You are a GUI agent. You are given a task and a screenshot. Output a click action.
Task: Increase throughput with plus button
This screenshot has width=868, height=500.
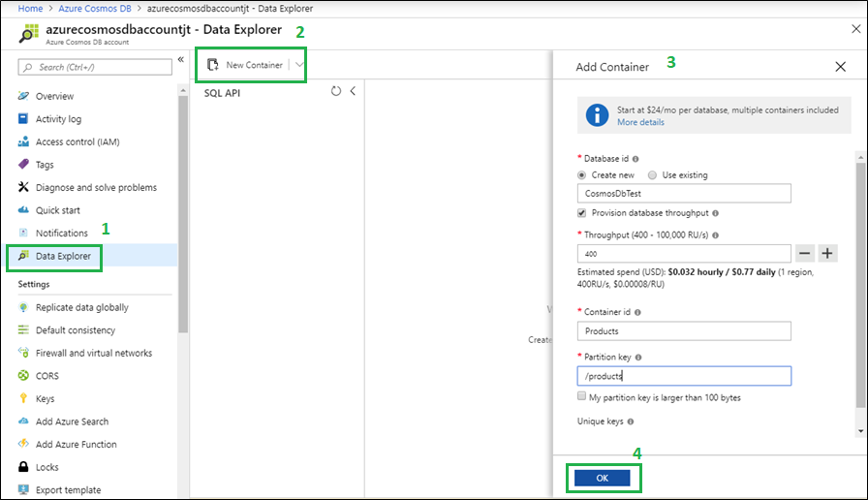click(x=827, y=253)
